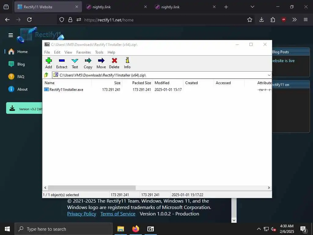Extract files with the Extract icon
The height and width of the screenshot is (235, 313).
pyautogui.click(x=62, y=63)
